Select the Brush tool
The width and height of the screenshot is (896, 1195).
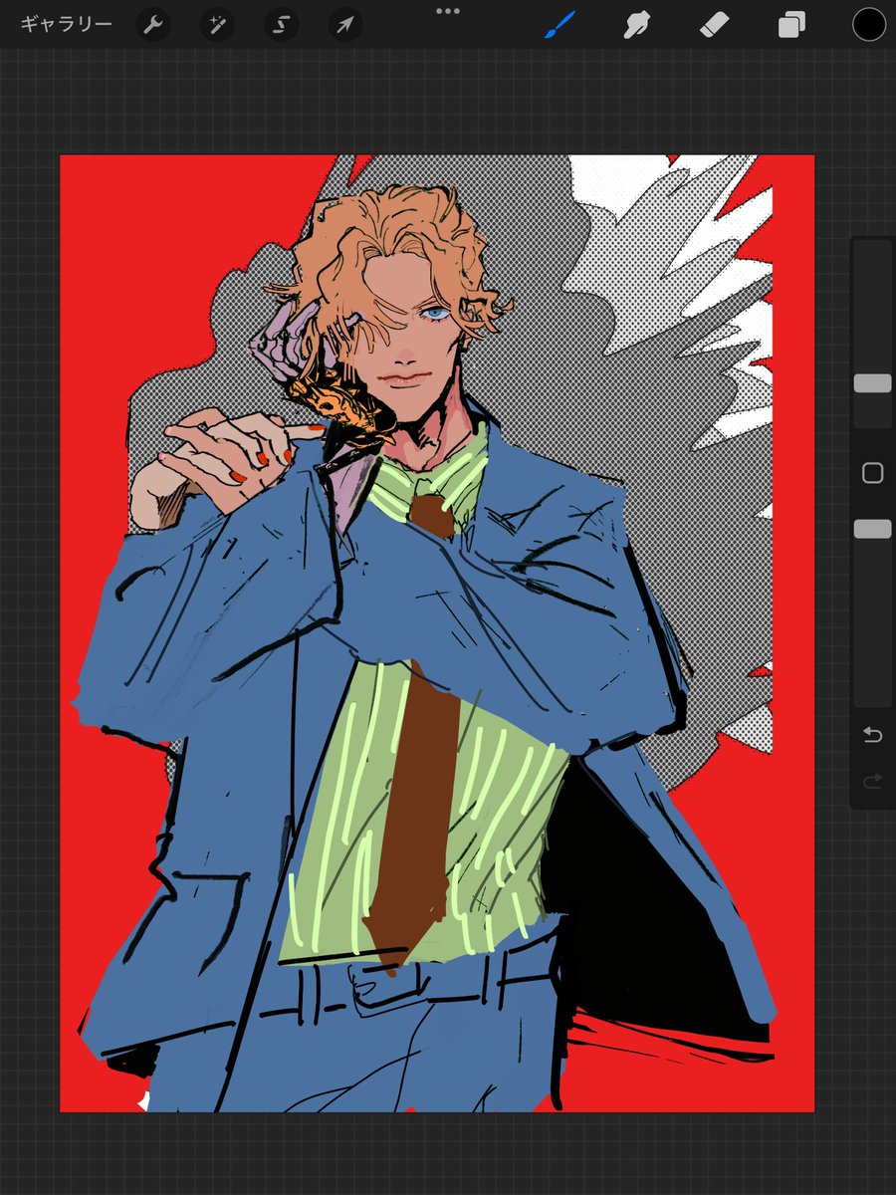tap(560, 25)
